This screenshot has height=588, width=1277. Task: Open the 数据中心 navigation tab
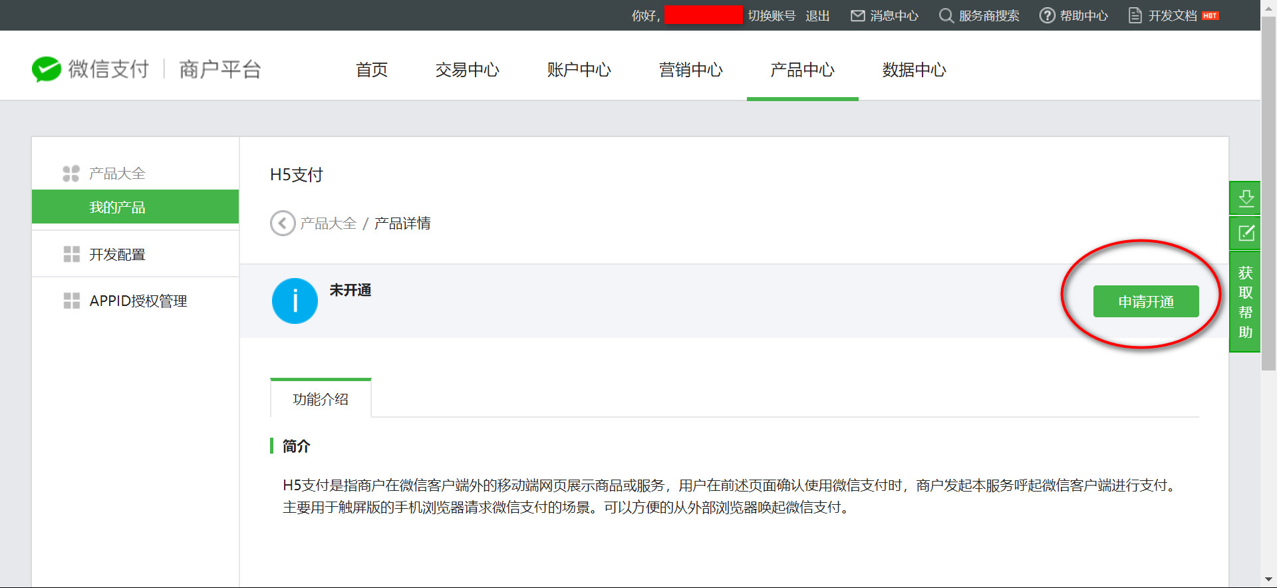(x=915, y=69)
